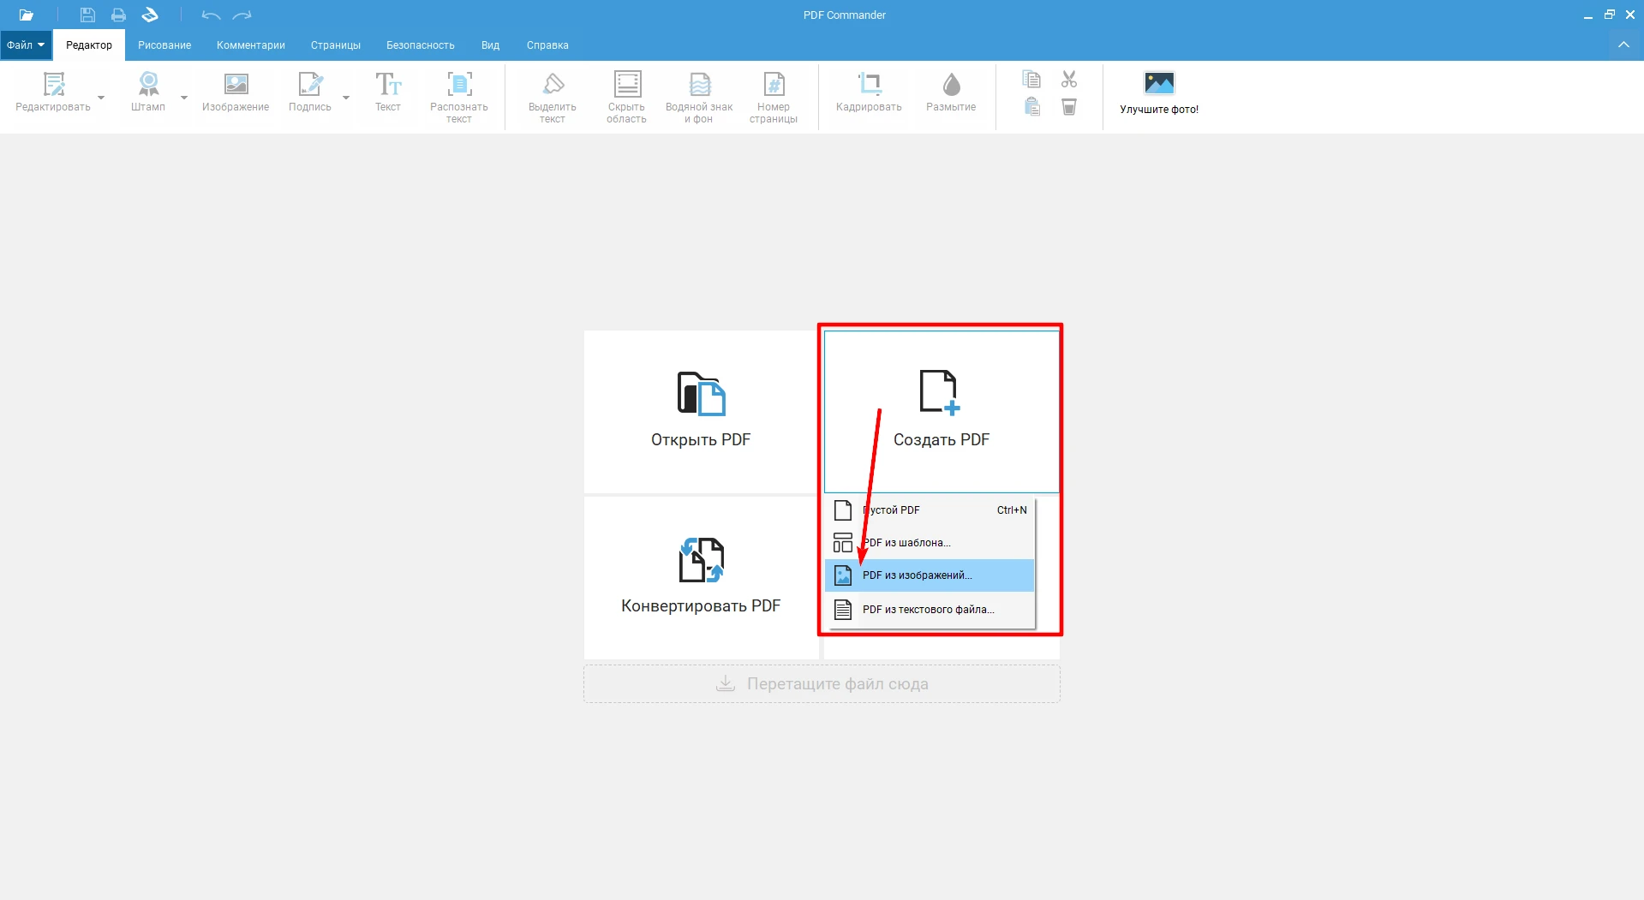Click Скрыть область tool

click(627, 97)
